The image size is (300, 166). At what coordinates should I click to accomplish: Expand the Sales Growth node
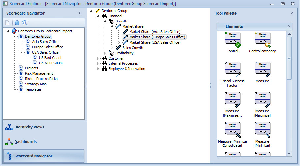112,48
